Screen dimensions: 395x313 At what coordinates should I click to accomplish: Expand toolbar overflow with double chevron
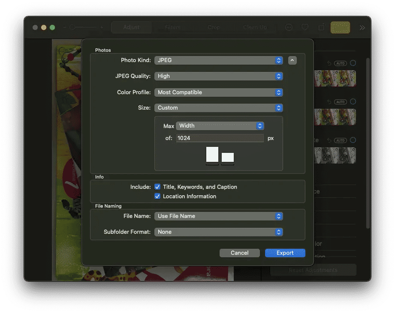(362, 27)
